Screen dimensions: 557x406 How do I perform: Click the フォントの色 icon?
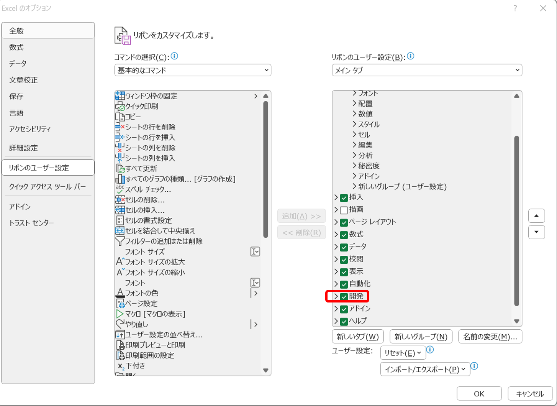[120, 293]
